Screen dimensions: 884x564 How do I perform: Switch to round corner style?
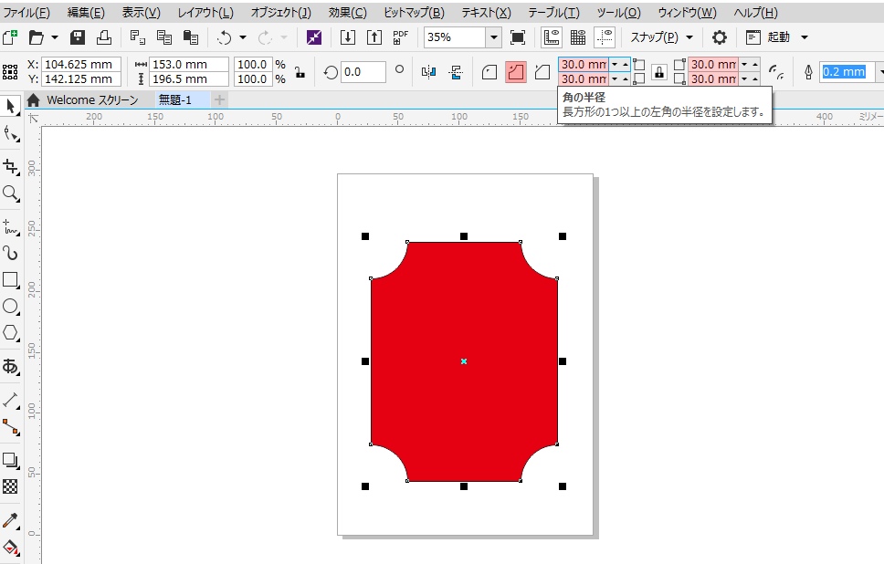(489, 71)
